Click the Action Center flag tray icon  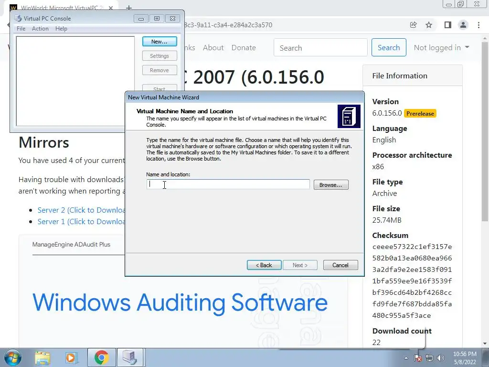click(418, 358)
